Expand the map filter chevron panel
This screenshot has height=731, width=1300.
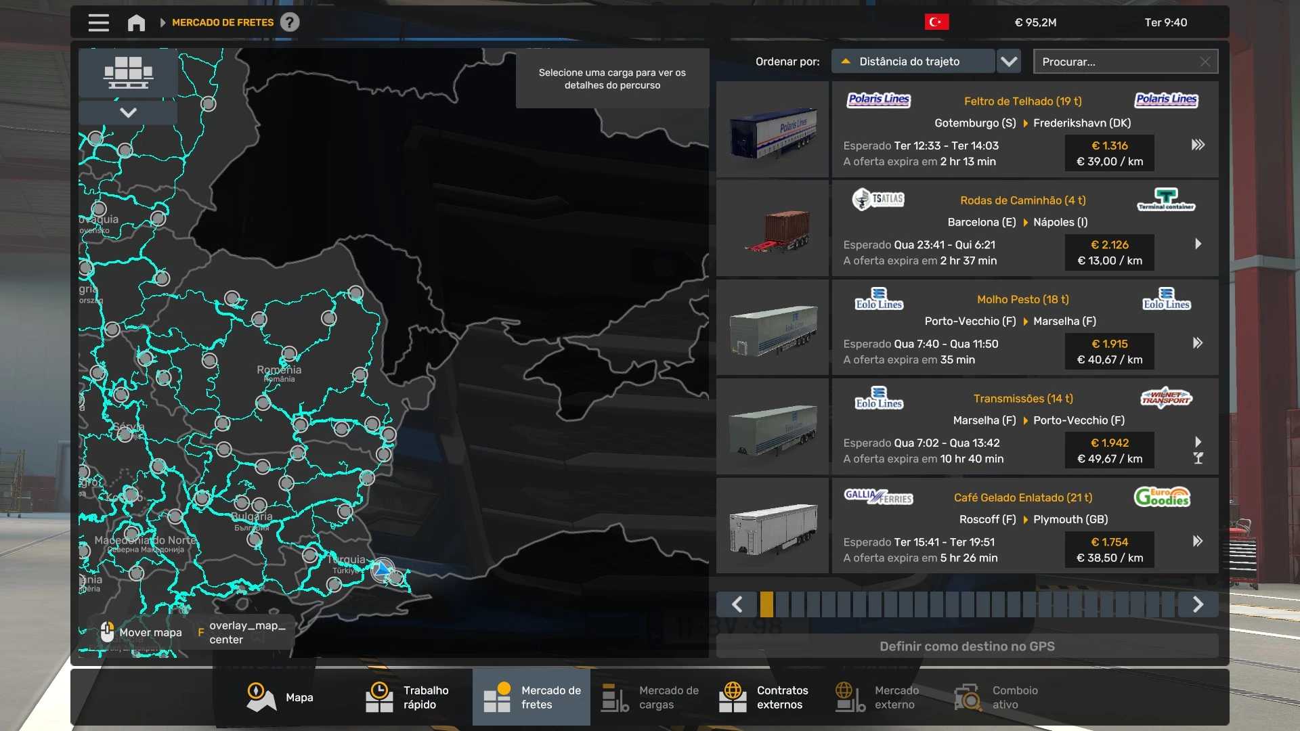point(128,112)
